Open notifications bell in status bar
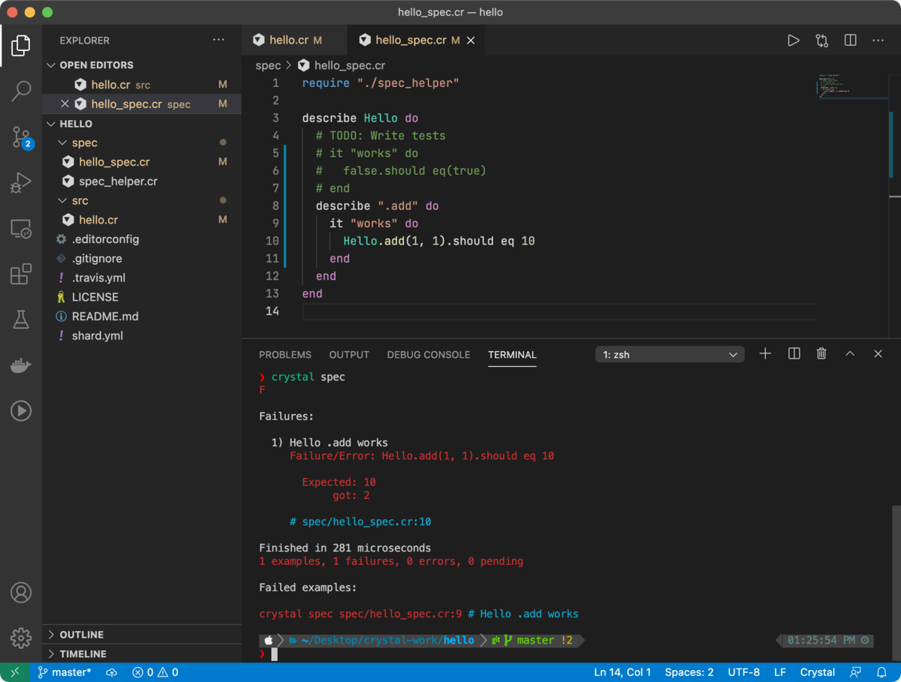901x682 pixels. tap(881, 672)
